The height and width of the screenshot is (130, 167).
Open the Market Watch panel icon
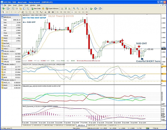point(13,9)
